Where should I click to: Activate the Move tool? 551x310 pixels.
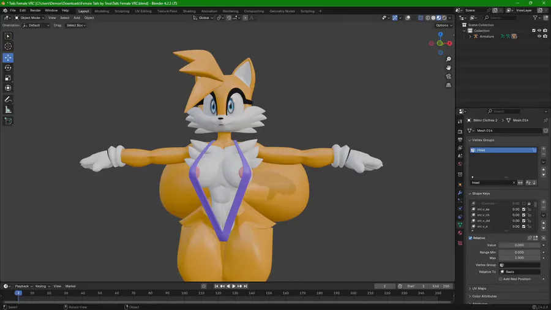click(8, 58)
